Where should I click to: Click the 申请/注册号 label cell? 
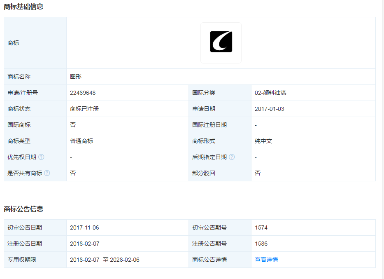(x=35, y=93)
